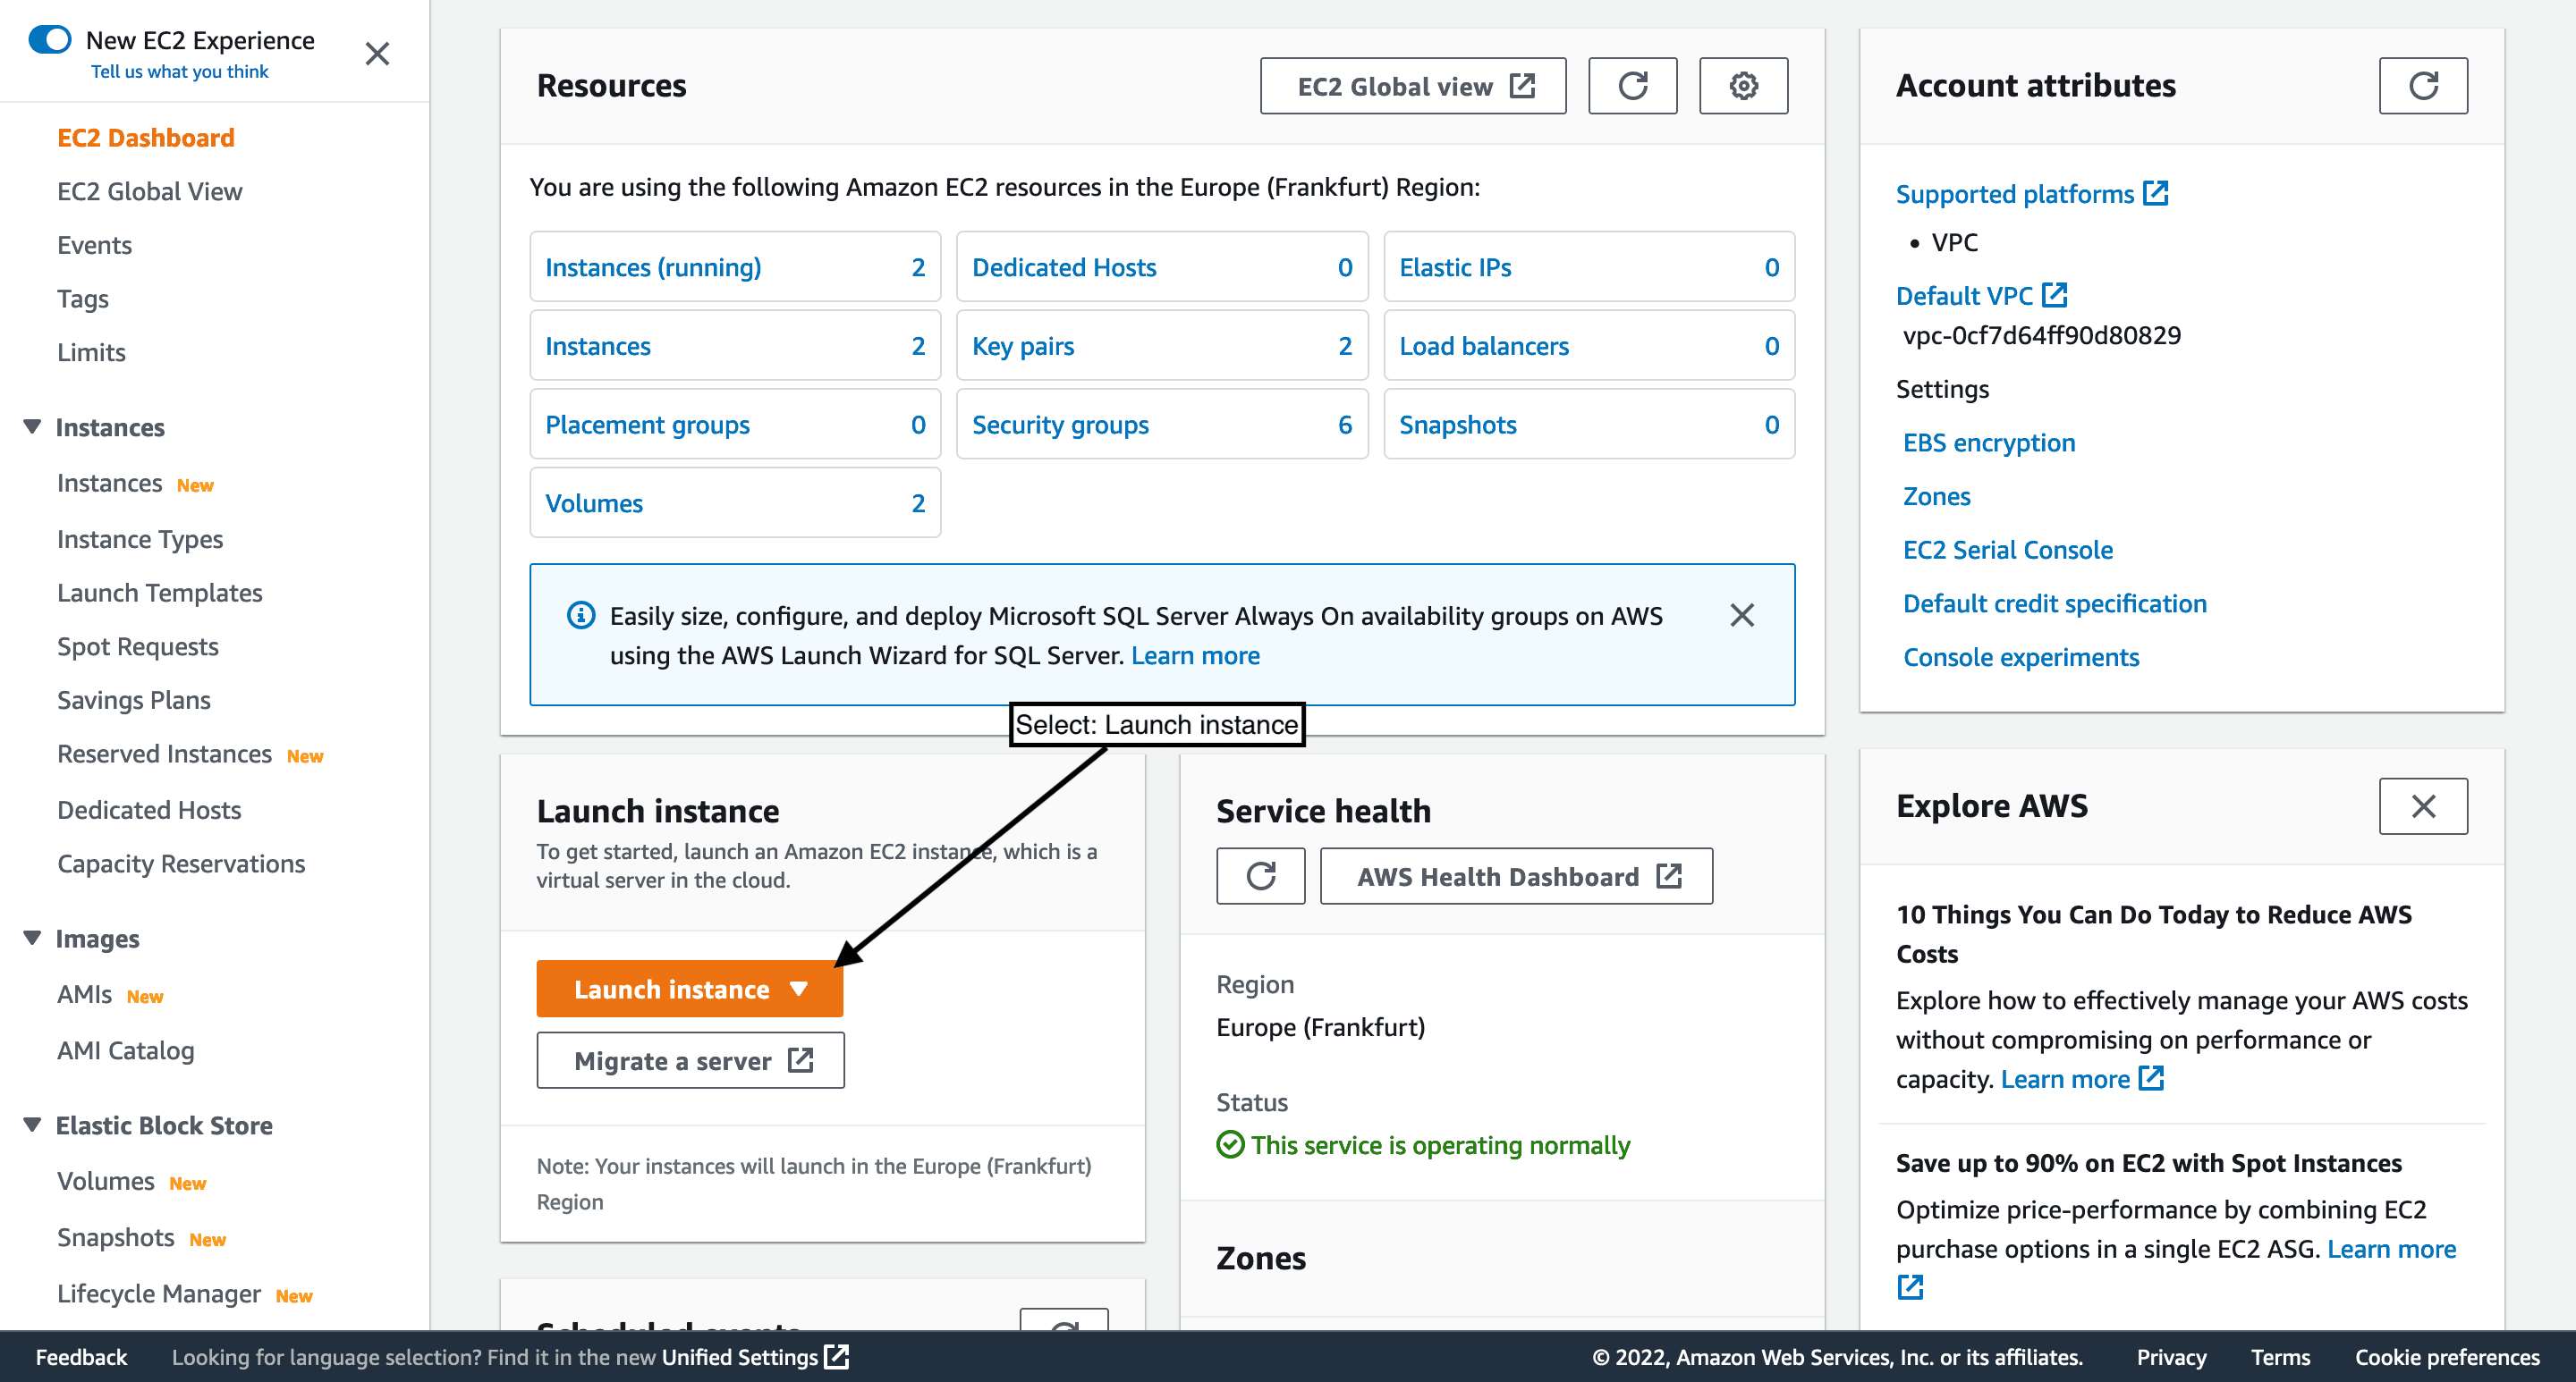
Task: Close the New EC2 Experience banner
Action: 377,53
